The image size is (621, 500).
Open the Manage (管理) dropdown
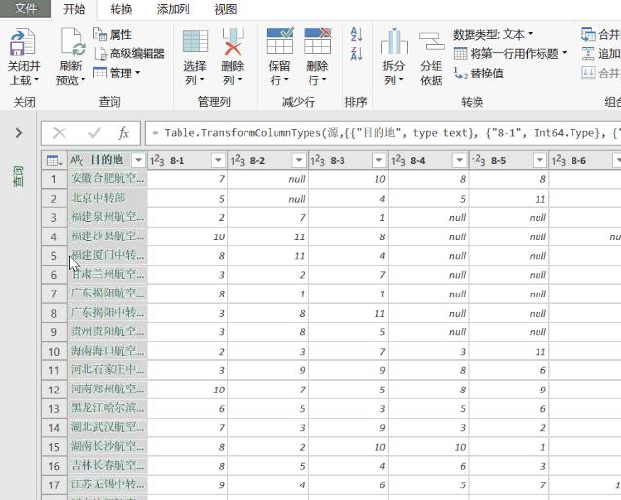(116, 73)
